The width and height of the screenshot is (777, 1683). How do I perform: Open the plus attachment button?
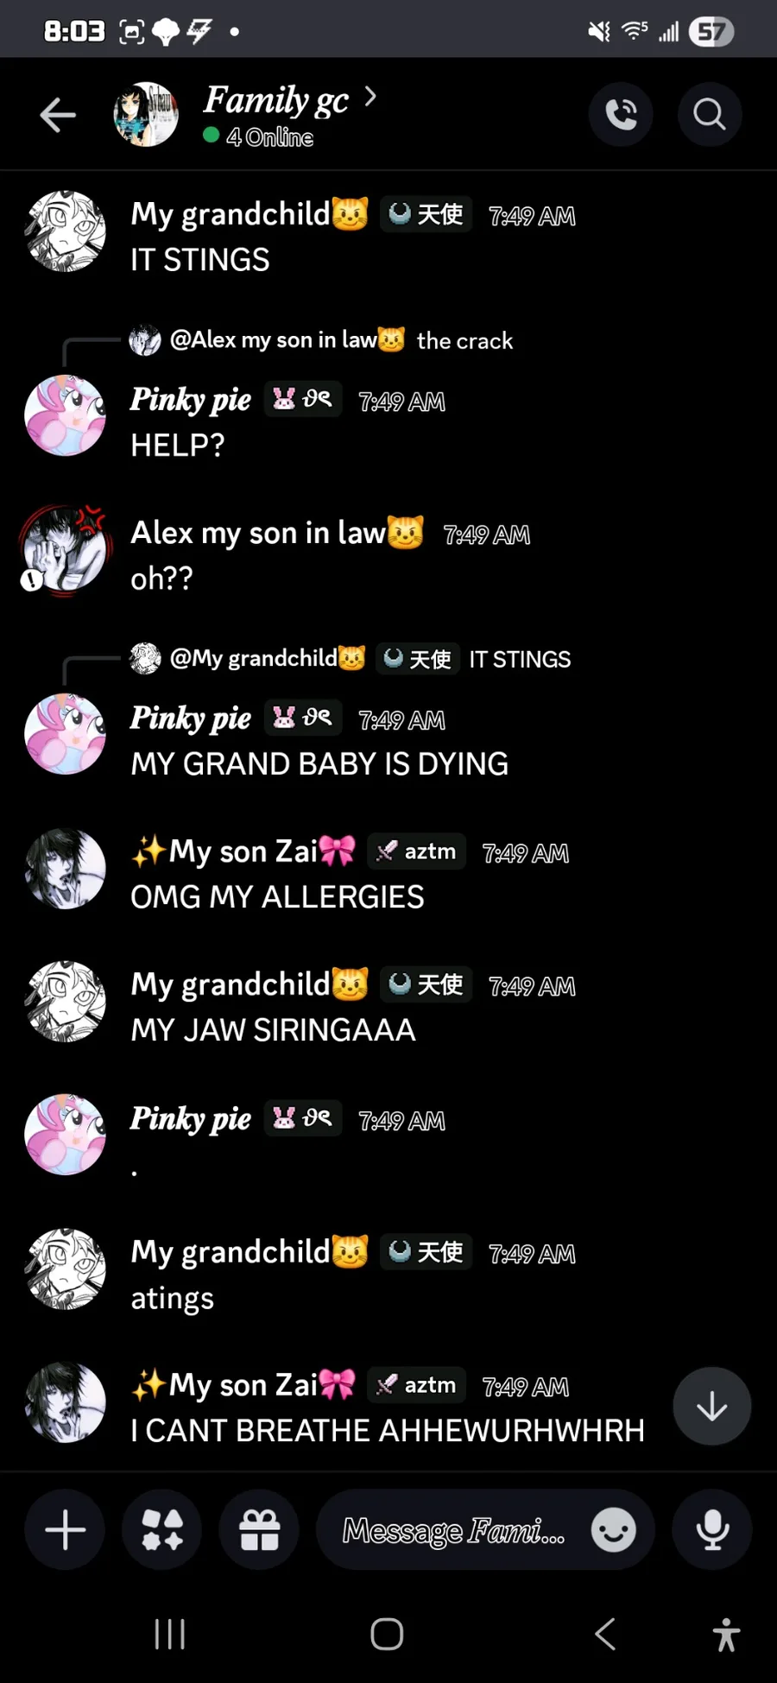(65, 1529)
